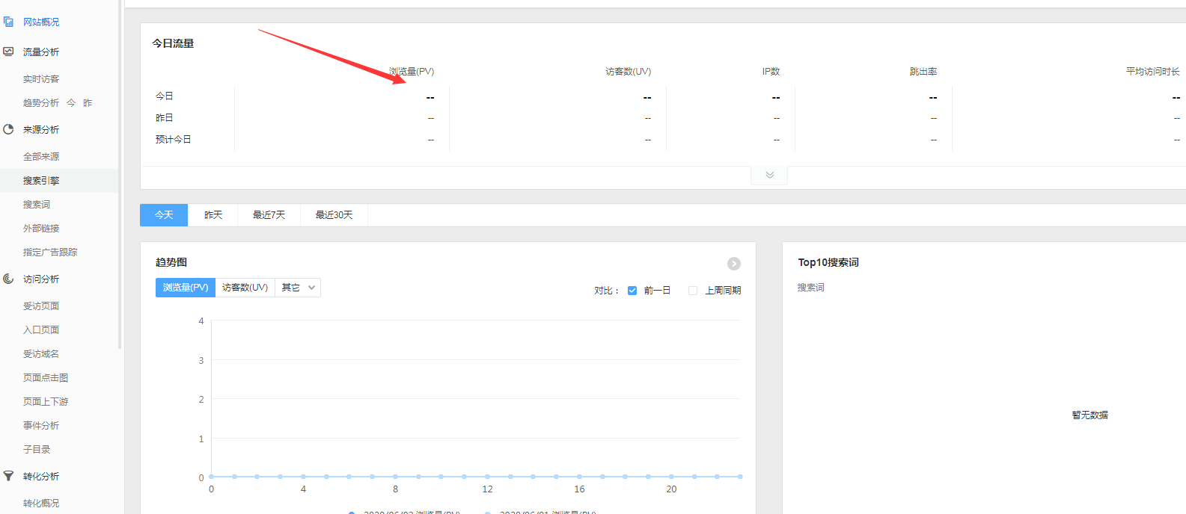Viewport: 1186px width, 514px height.
Task: Open the 其它 metrics dropdown
Action: pos(298,288)
